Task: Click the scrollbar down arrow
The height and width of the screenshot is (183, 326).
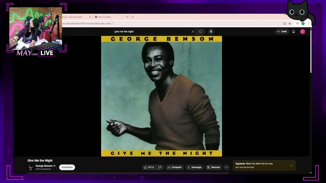Action: [311, 173]
